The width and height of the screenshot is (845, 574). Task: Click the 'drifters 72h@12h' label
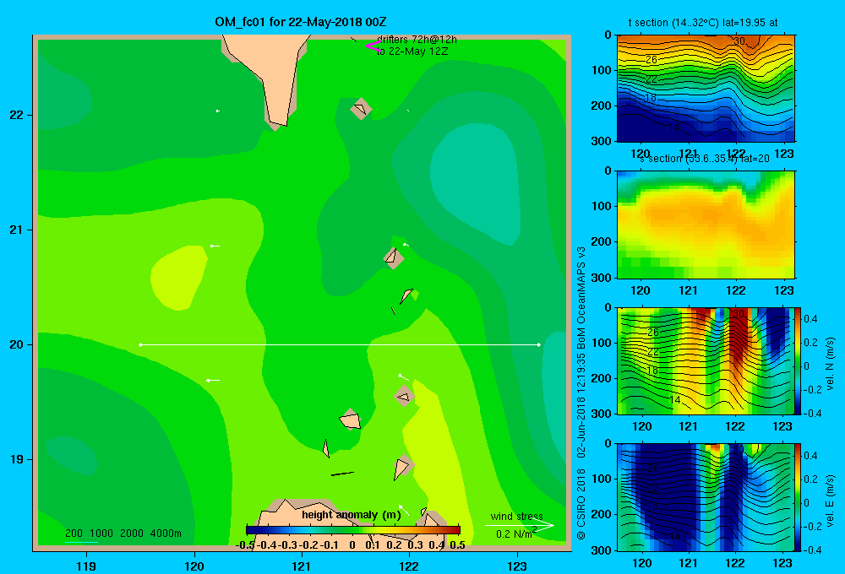click(x=417, y=40)
